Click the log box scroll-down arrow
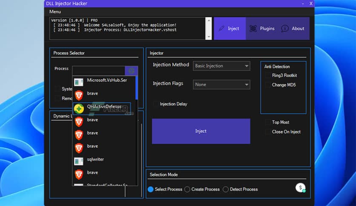 pos(209,37)
